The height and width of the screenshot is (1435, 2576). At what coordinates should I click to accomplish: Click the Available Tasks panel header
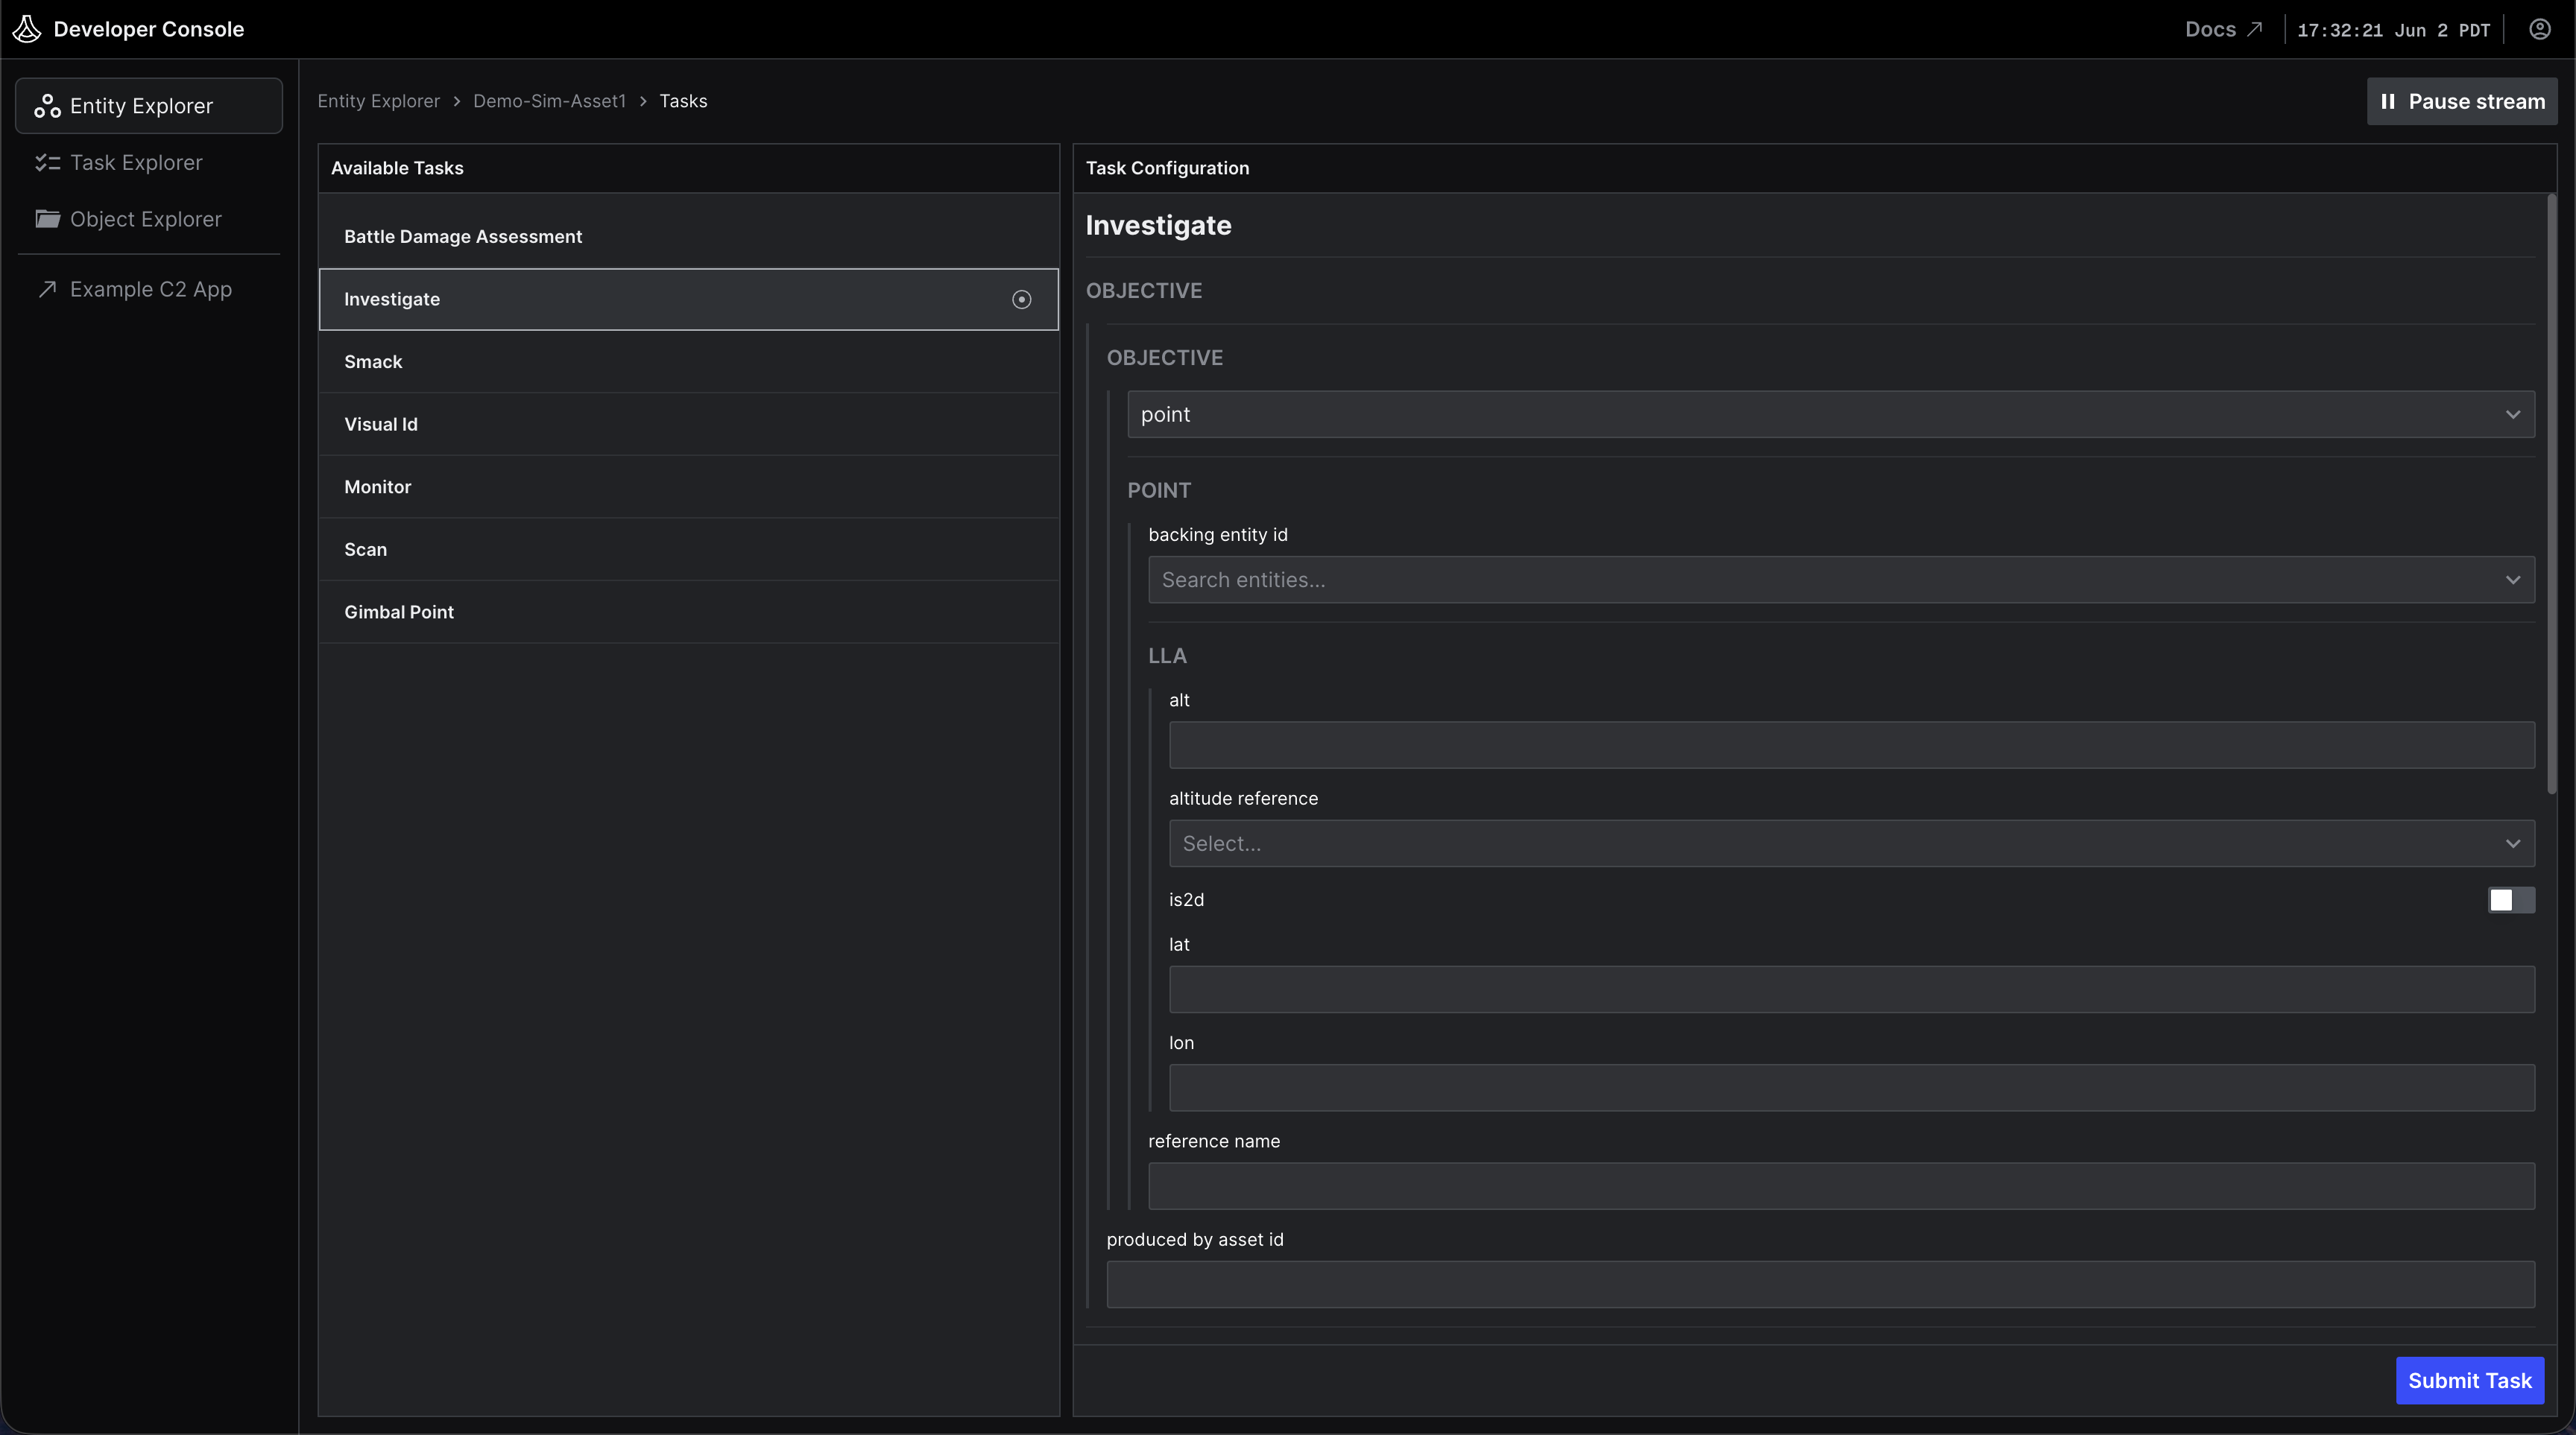click(688, 168)
